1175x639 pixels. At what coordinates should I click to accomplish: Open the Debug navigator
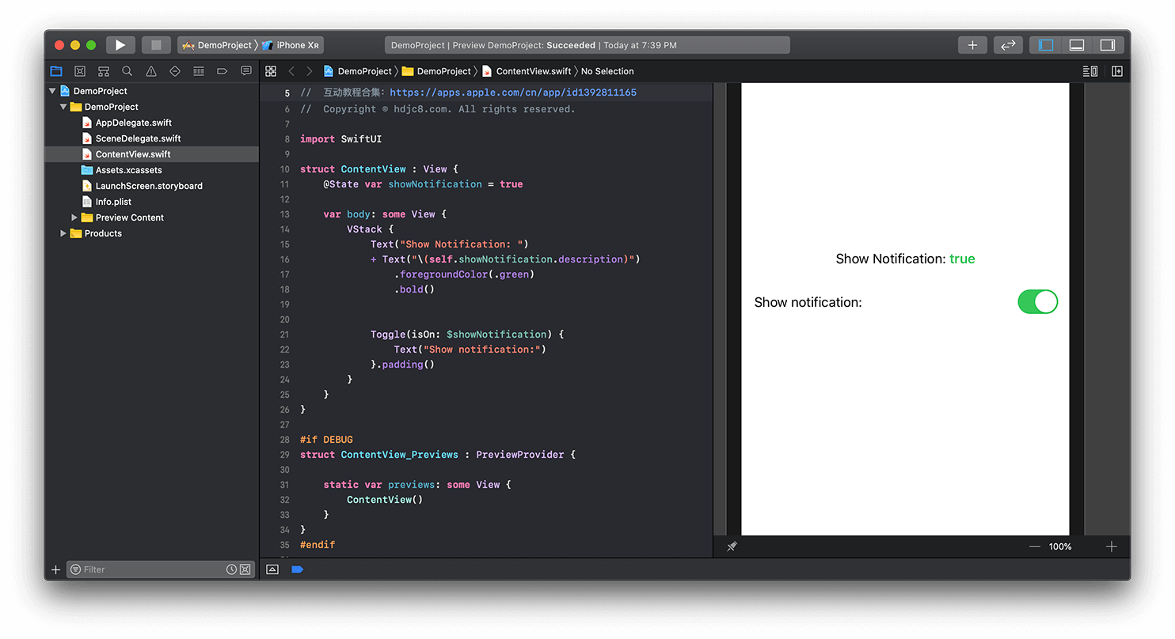[x=199, y=71]
